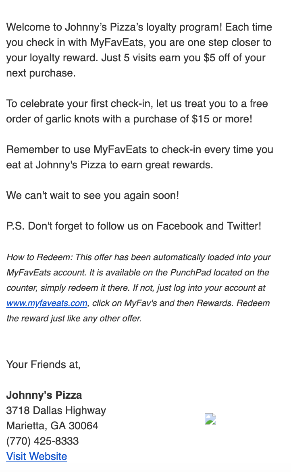Click the Marietta, GA 30064 line

[x=52, y=426]
